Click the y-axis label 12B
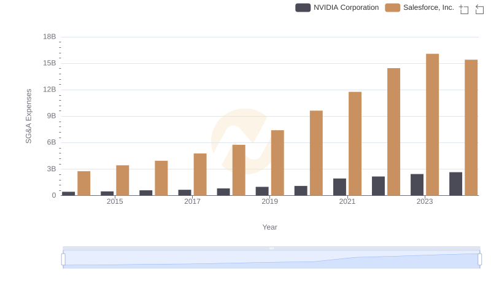491x283 pixels. pyautogui.click(x=50, y=90)
